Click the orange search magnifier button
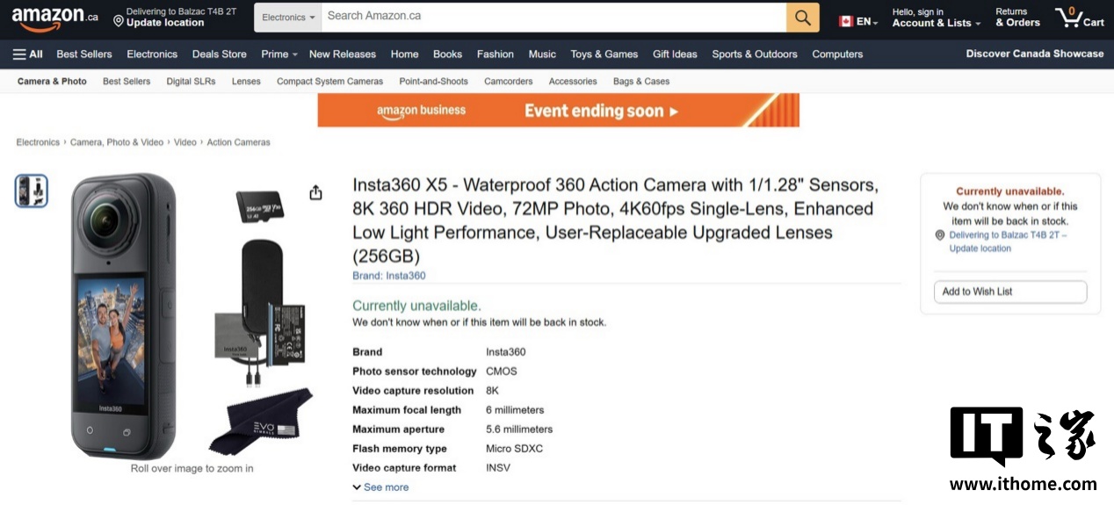 [x=802, y=18]
